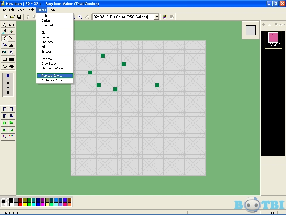Choose the filled Ellipse shape tool
The width and height of the screenshot is (286, 215).
point(11,66)
